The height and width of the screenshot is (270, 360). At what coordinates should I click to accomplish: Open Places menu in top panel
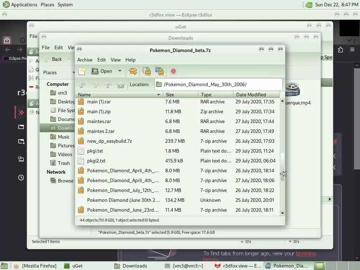47,5
